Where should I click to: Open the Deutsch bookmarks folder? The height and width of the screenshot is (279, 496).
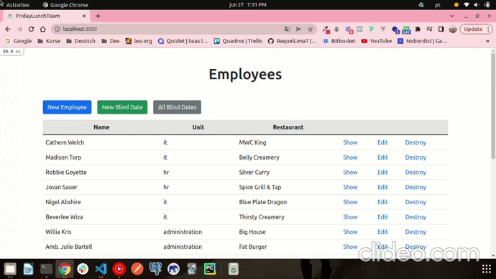pyautogui.click(x=81, y=41)
